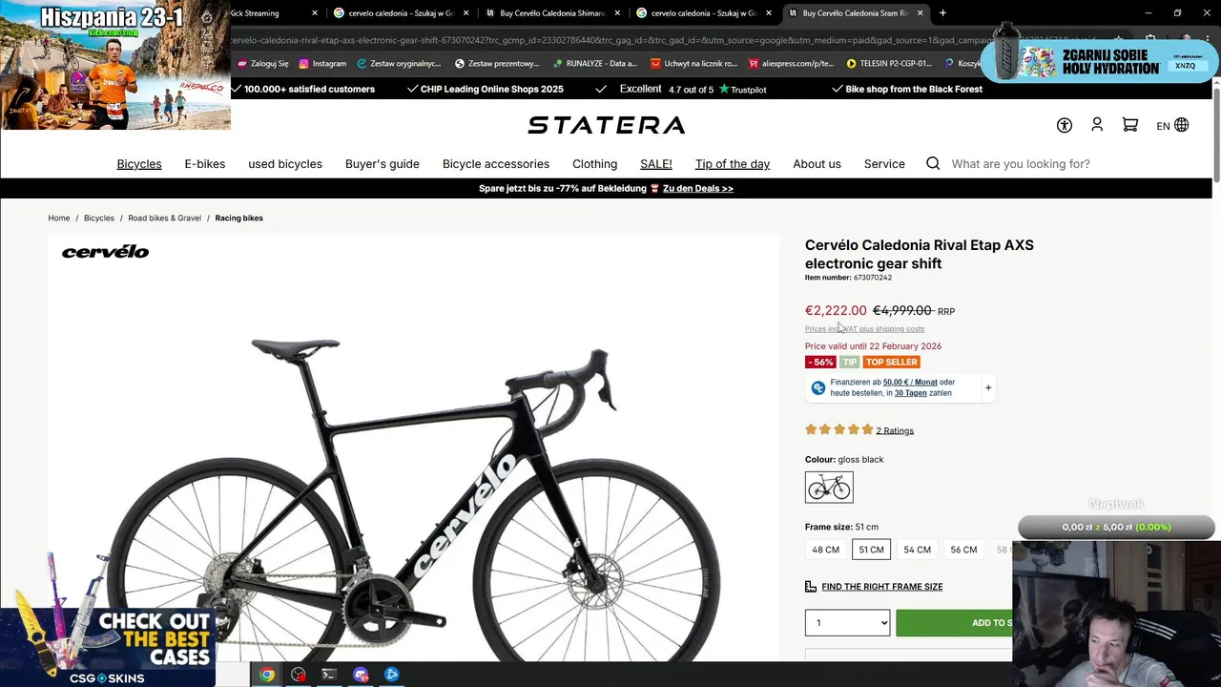Follow the Zu den Deals link
1221x687 pixels.
tap(698, 189)
